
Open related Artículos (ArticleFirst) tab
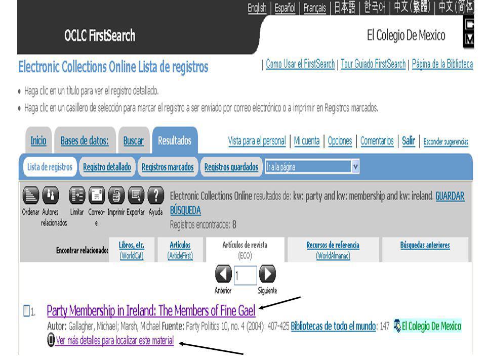(x=180, y=250)
